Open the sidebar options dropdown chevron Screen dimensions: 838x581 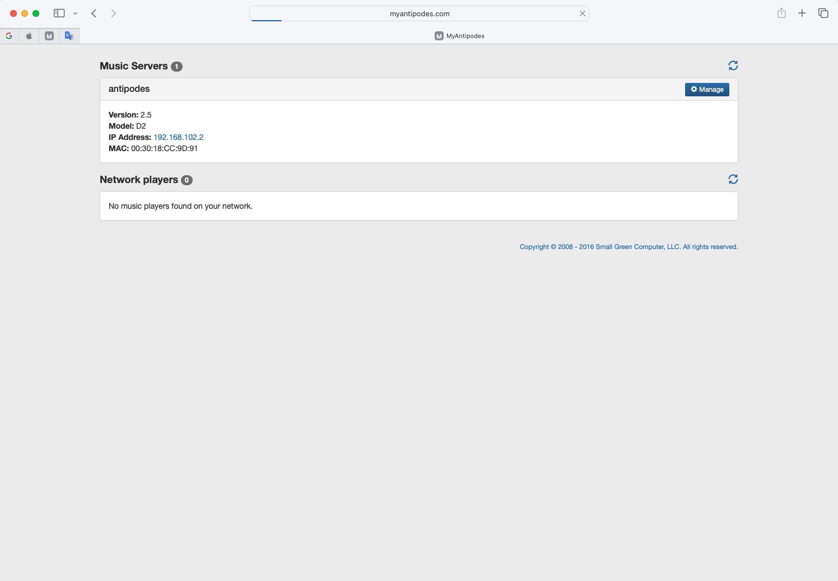click(76, 13)
